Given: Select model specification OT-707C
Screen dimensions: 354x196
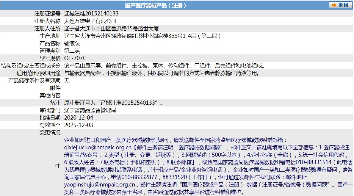Looking at the screenshot, I should (75, 58).
